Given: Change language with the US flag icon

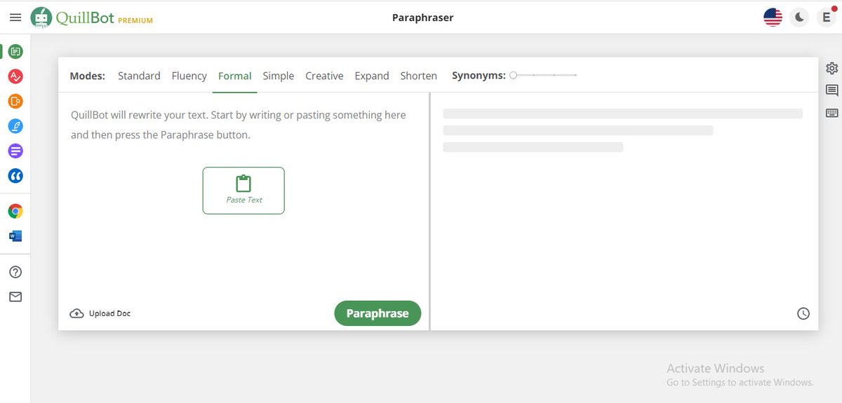Looking at the screenshot, I should pos(773,18).
